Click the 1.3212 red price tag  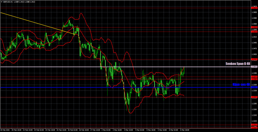tap(254, 125)
